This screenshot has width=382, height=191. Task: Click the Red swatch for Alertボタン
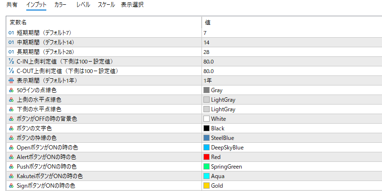coord(206,157)
